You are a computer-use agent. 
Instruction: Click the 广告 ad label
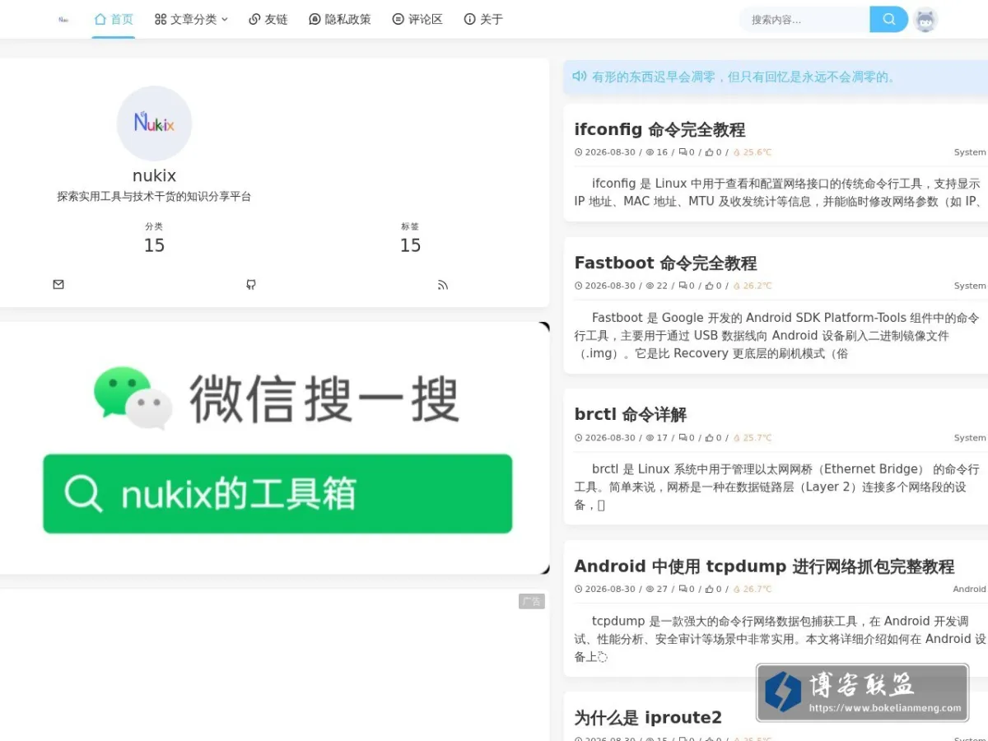532,602
